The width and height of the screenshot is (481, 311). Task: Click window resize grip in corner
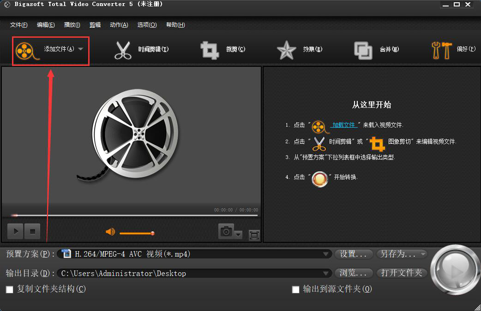tap(477, 307)
